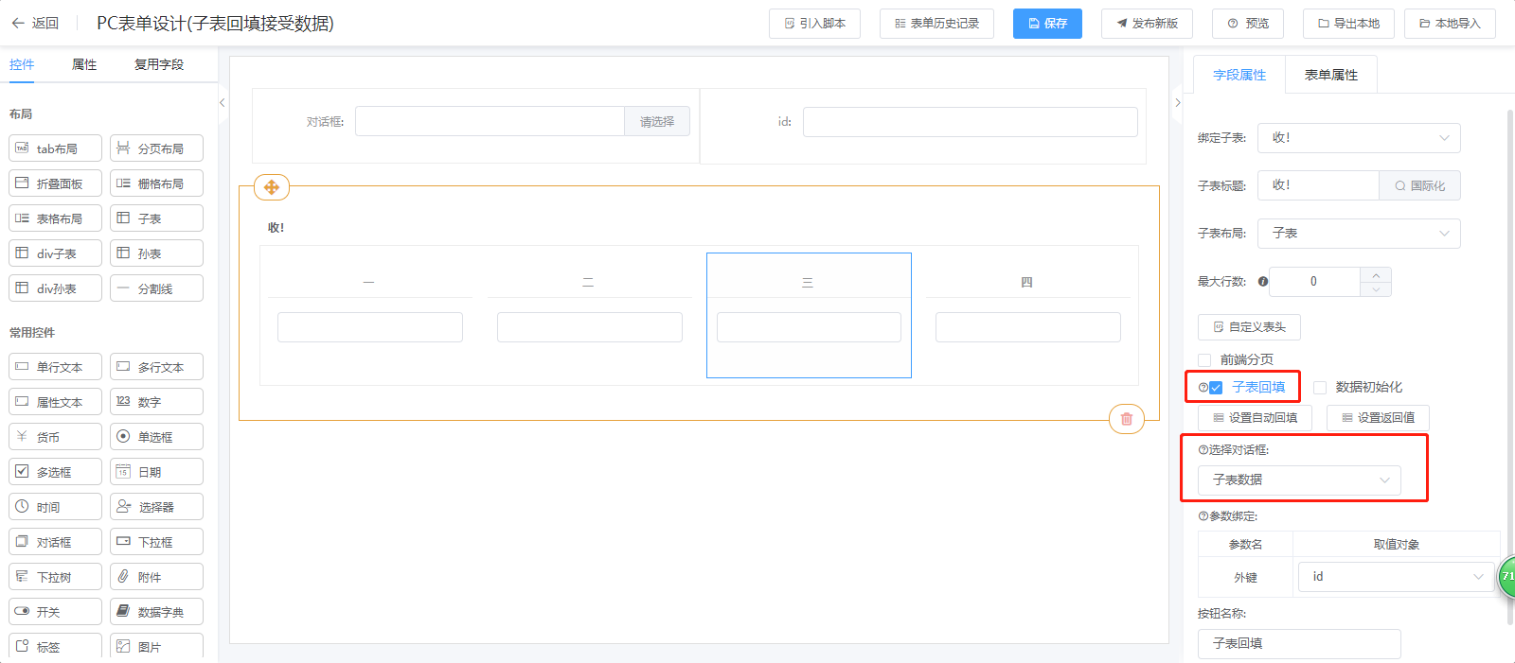Click the info icon next to 最大行数
The width and height of the screenshot is (1515, 663).
tap(1263, 282)
